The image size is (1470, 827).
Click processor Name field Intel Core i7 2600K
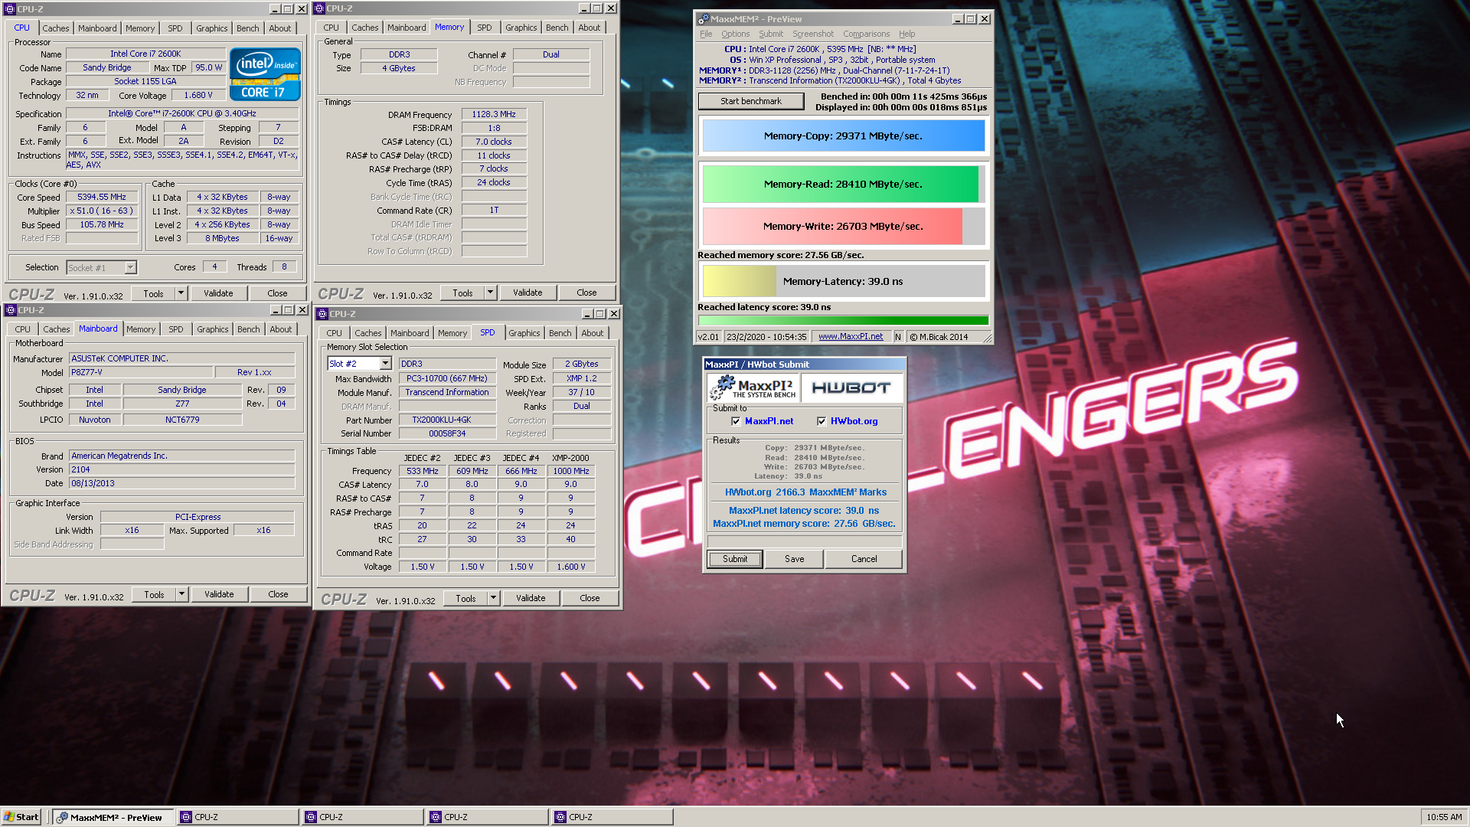coord(145,54)
